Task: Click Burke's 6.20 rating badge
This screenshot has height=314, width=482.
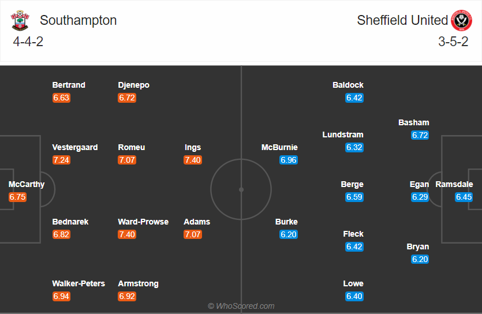Action: click(x=289, y=234)
